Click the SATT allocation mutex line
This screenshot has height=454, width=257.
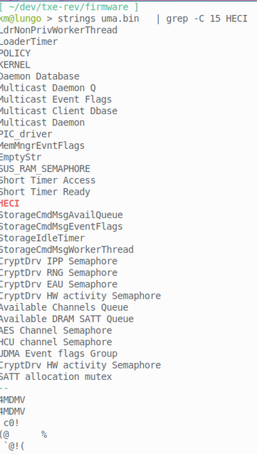(56, 377)
